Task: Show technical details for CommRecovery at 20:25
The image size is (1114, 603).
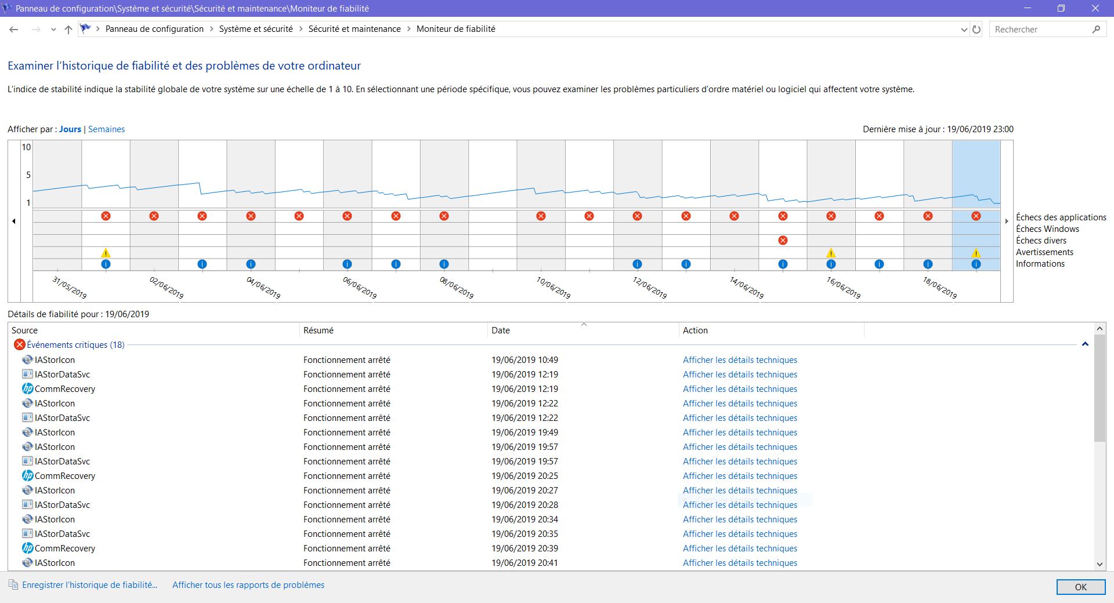Action: [x=740, y=476]
